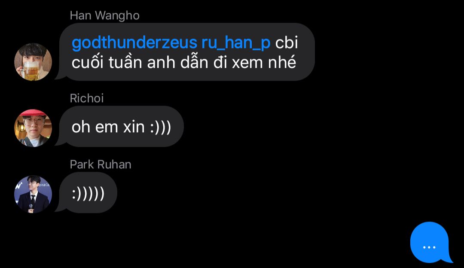464x268 pixels.
Task: Click the three dots inside the blue bubble
Action: (429, 247)
